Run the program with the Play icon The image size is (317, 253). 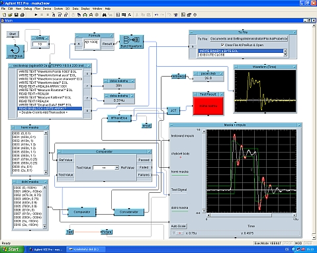[36, 15]
